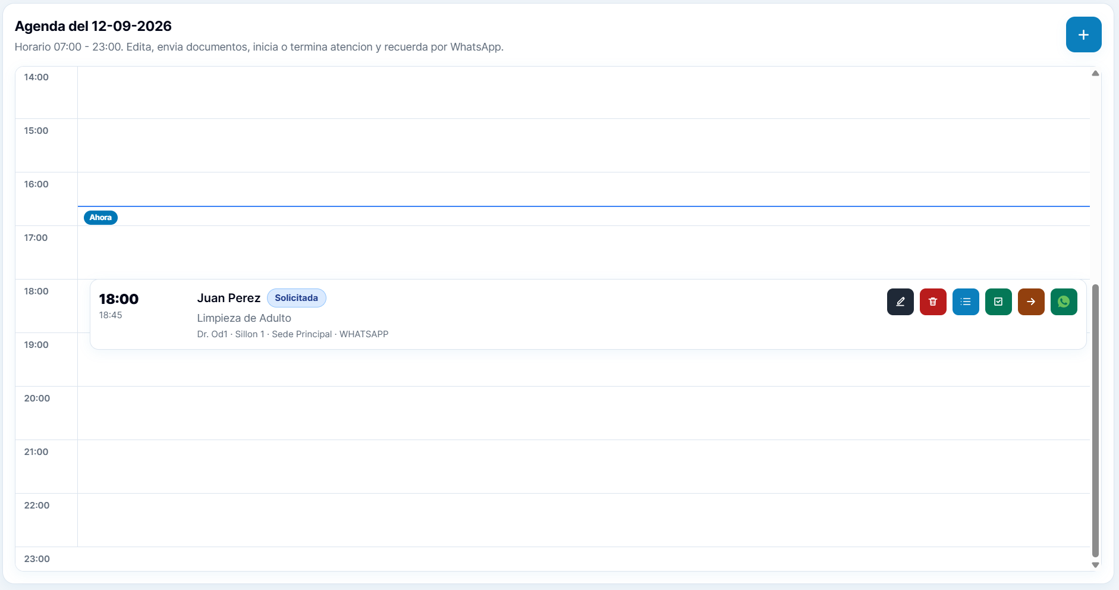
Task: Select the empty 14:00 time slot
Action: pyautogui.click(x=583, y=92)
